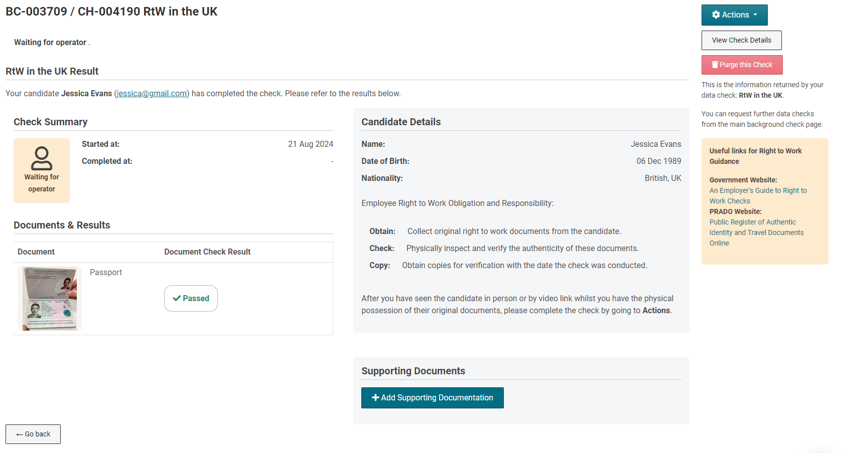Click the left arrow on Go back

[20, 434]
